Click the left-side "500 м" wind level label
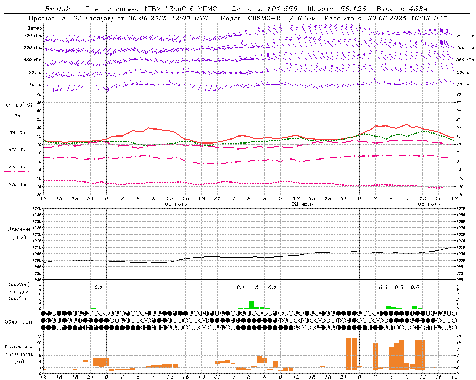The height and width of the screenshot is (380, 476). [x=36, y=72]
